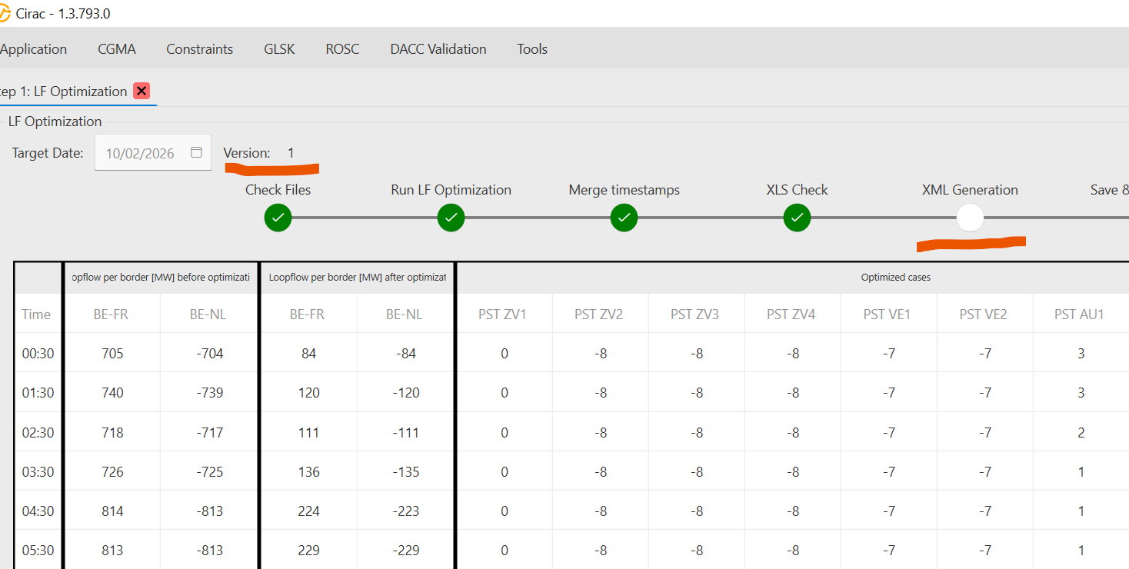
Task: Select the 00:30 time row cell
Action: click(38, 354)
